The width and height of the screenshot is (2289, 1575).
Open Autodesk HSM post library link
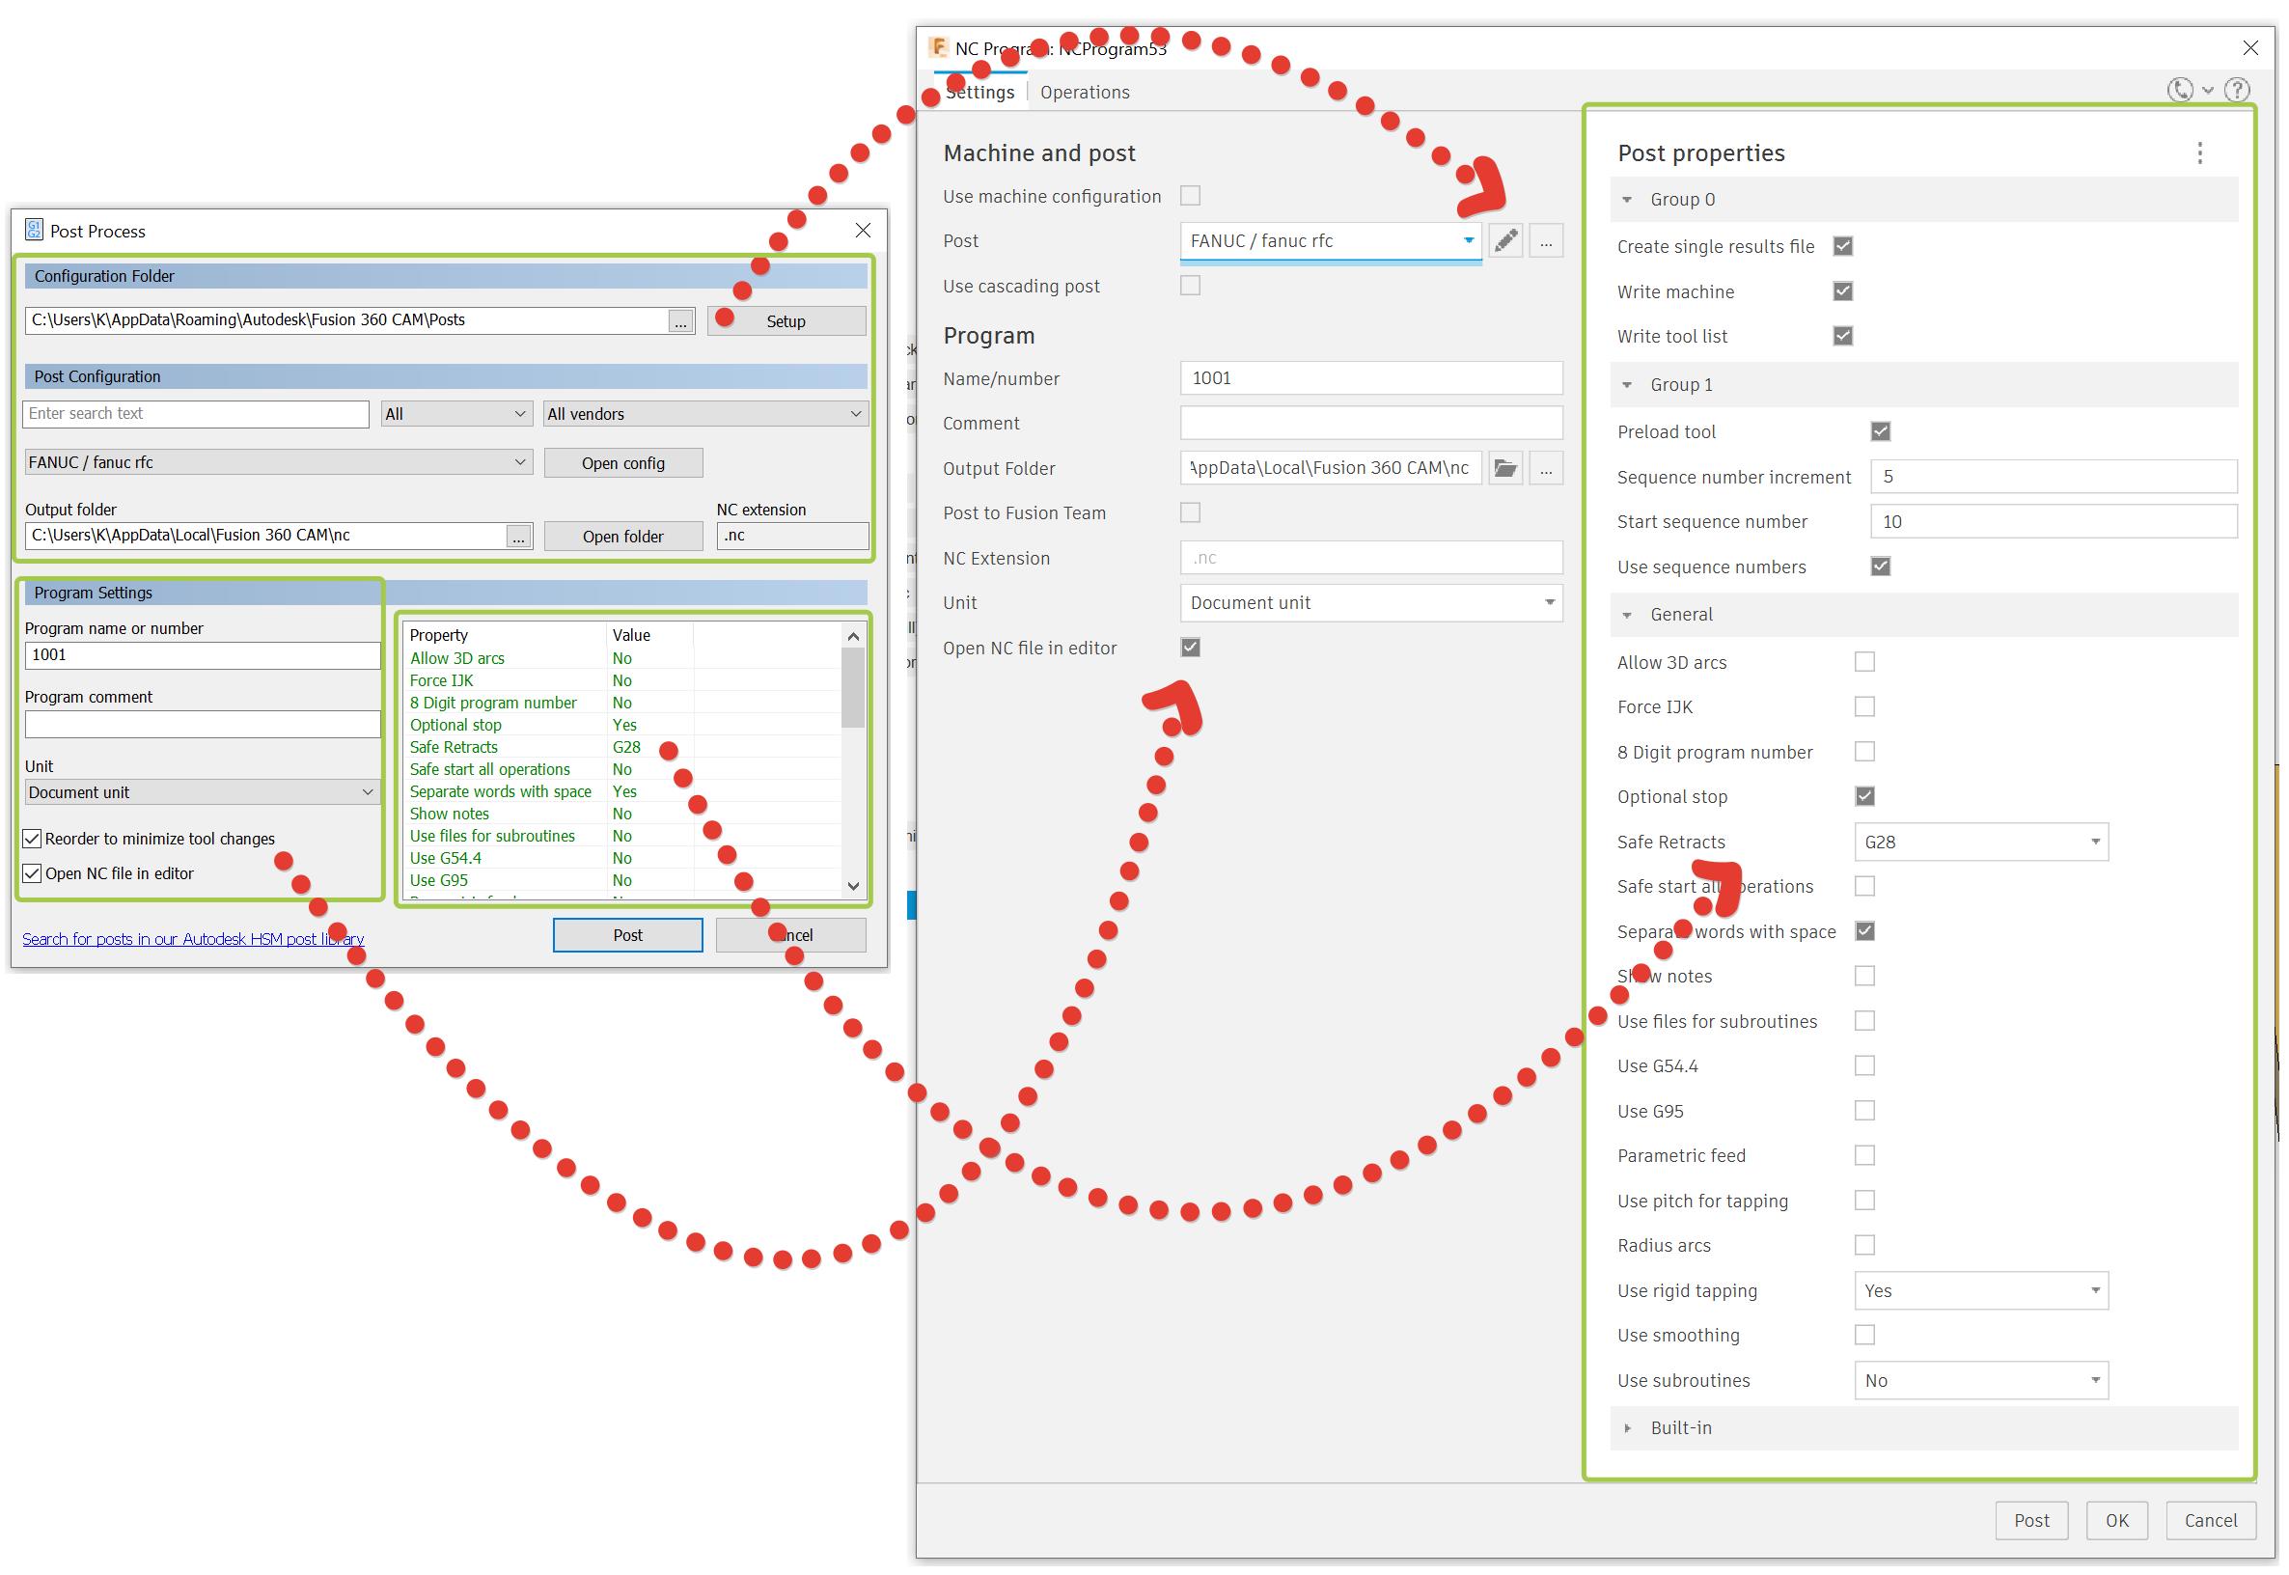tap(193, 938)
